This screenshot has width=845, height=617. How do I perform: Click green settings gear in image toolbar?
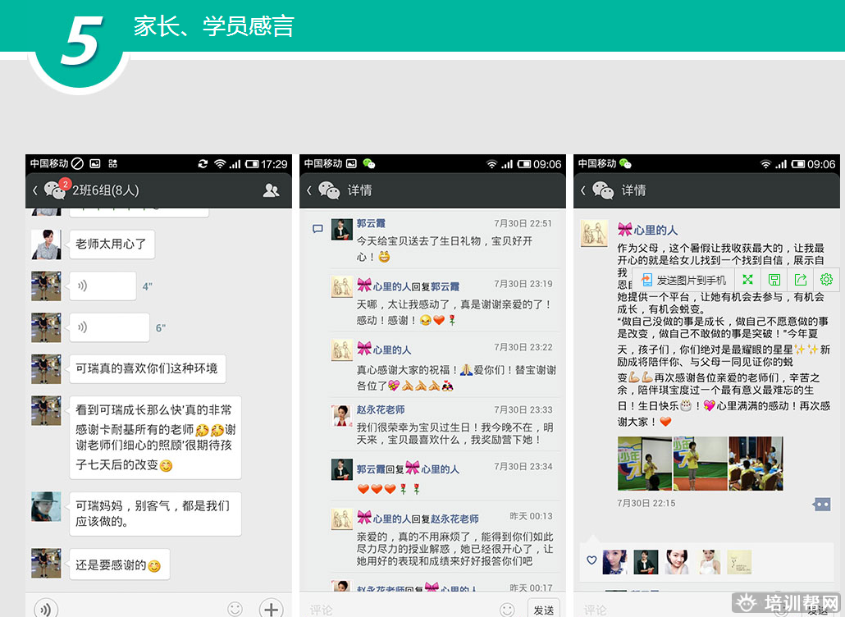click(826, 279)
